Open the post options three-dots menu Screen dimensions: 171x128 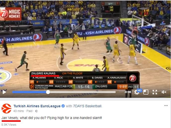(x=166, y=106)
